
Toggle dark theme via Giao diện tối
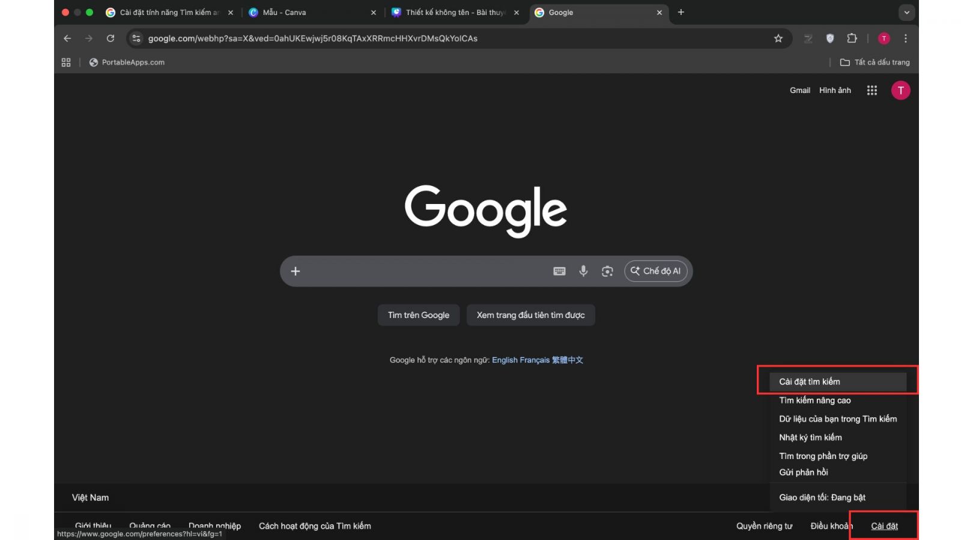pyautogui.click(x=822, y=497)
